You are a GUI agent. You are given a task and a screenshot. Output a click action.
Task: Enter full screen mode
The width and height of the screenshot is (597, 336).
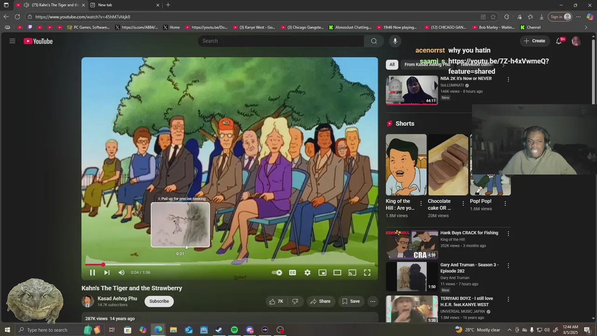(x=367, y=273)
